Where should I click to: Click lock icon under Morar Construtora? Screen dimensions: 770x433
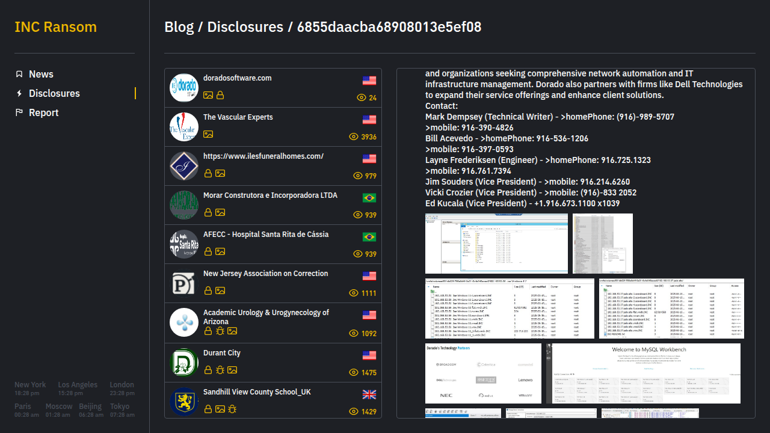[x=208, y=212]
